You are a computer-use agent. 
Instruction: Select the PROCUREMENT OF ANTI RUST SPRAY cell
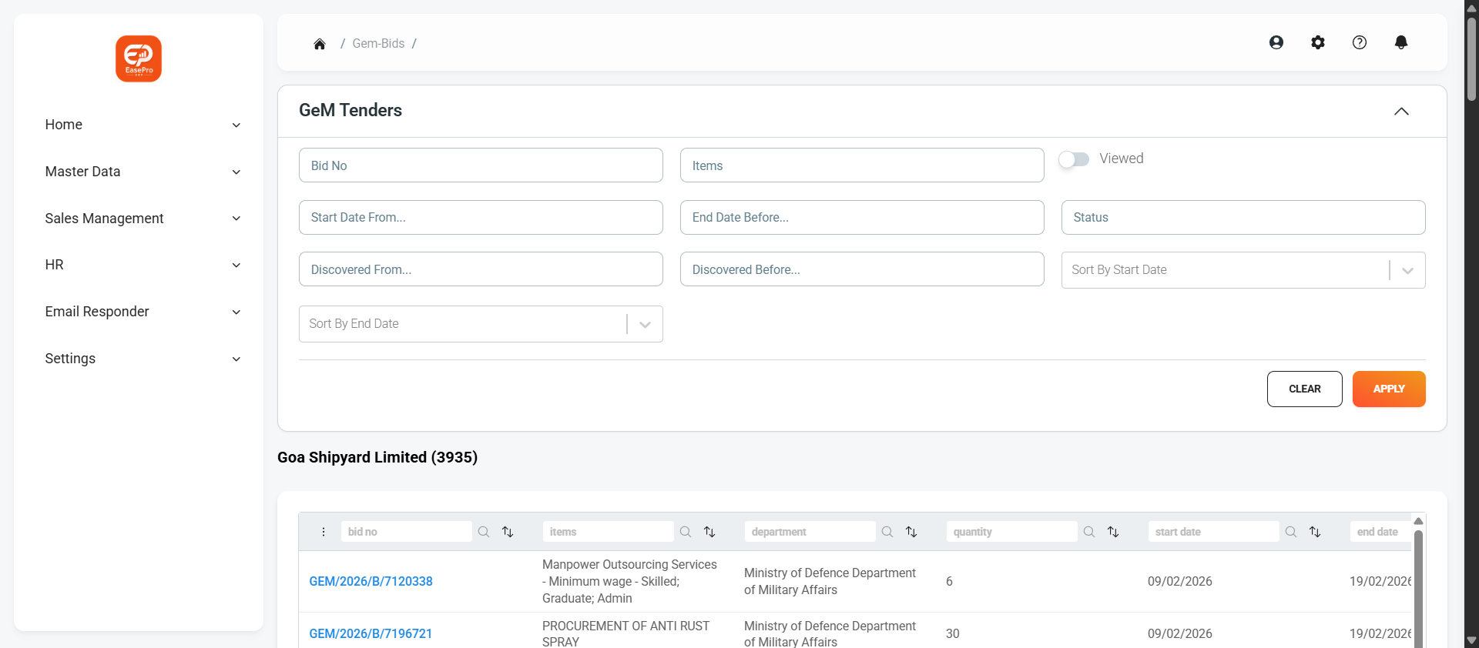tap(625, 634)
